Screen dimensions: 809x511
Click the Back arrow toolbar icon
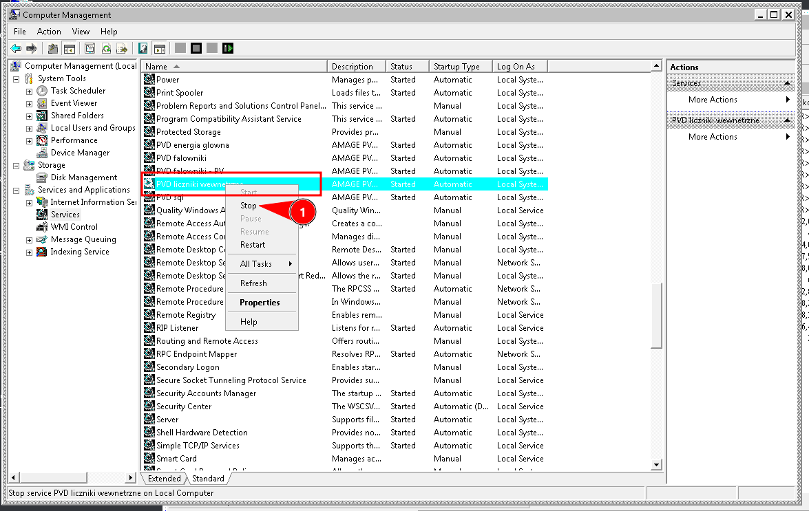click(x=16, y=48)
